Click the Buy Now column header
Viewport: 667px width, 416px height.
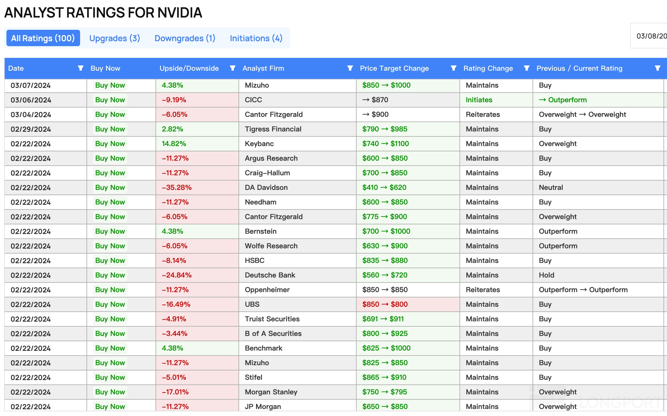pos(105,68)
